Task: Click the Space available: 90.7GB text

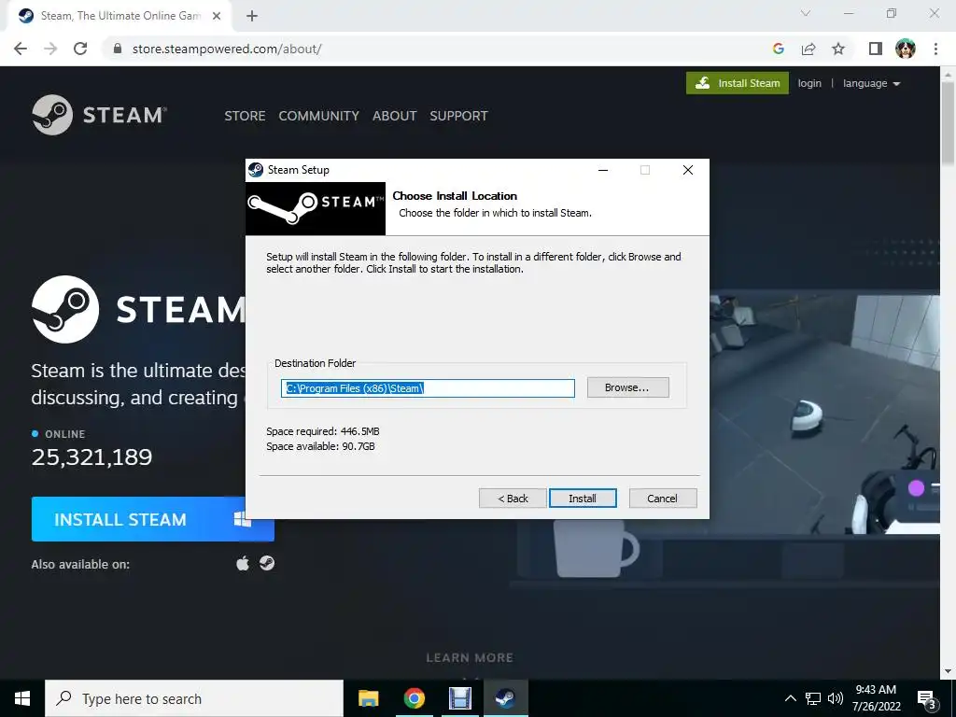Action: click(320, 446)
